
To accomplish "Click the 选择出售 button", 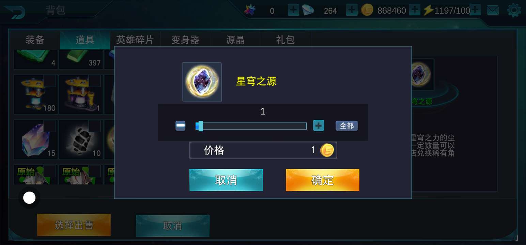I will [x=74, y=225].
